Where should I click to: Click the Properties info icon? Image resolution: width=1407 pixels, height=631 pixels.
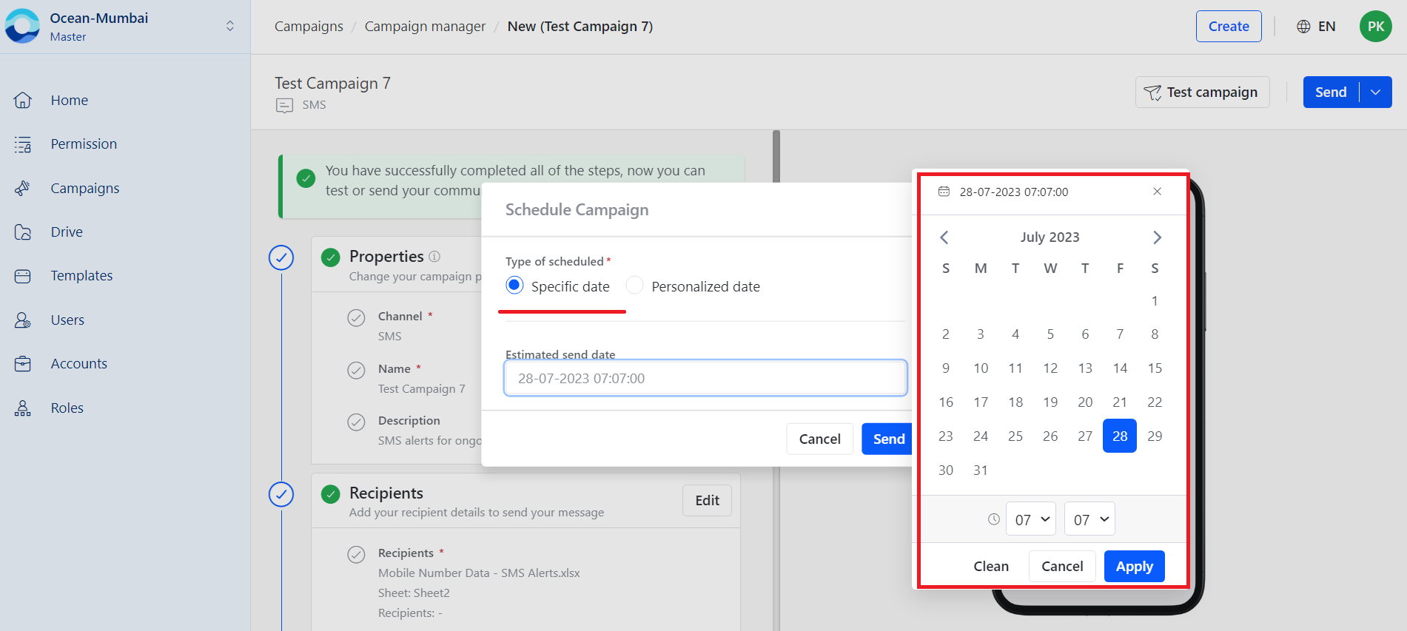[x=434, y=257]
